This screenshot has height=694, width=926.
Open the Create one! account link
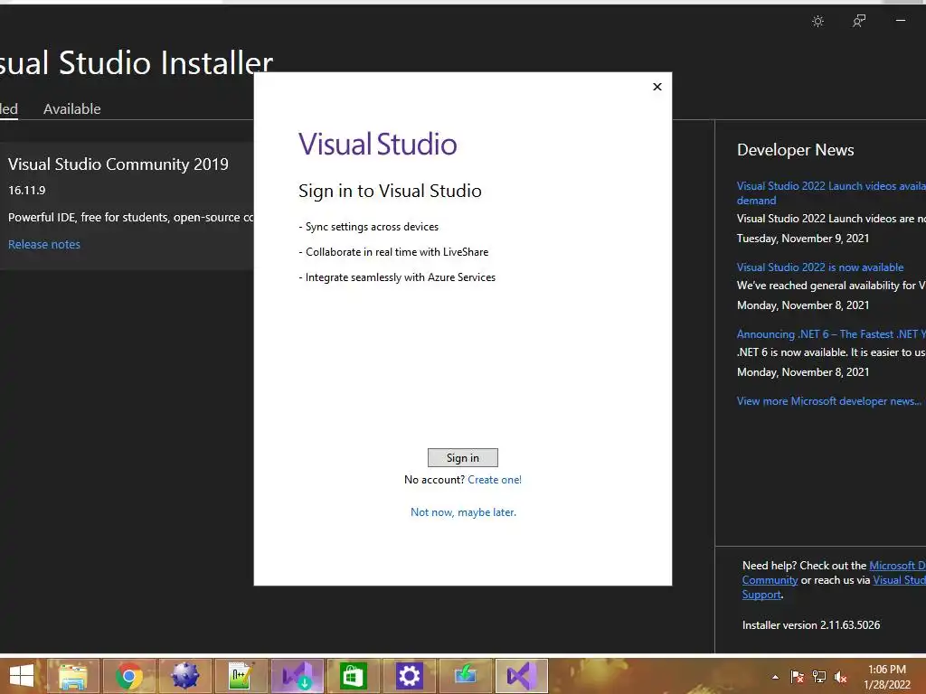[495, 480]
